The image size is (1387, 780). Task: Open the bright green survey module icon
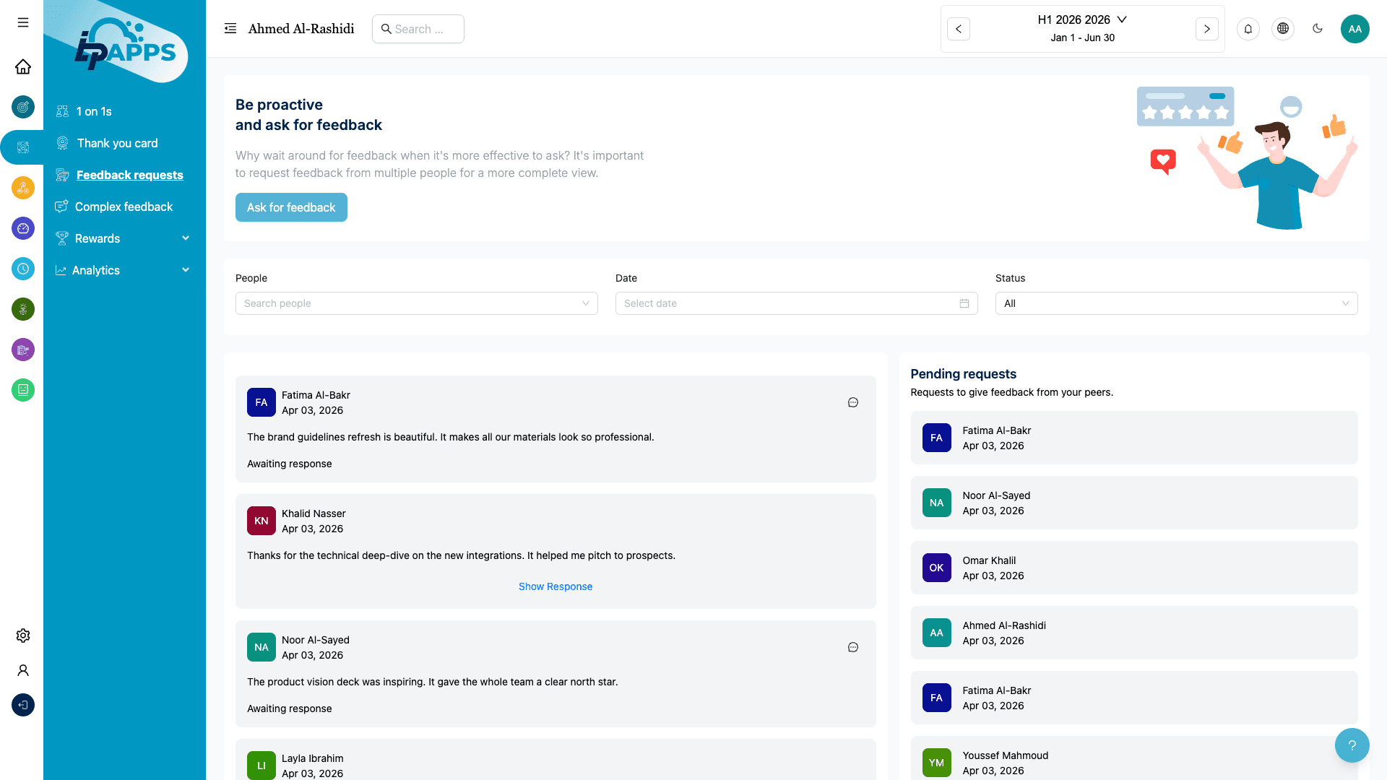23,390
